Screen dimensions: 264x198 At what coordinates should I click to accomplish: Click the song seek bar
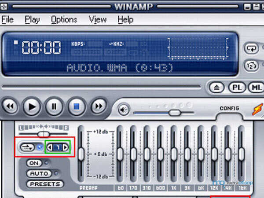coord(101,87)
